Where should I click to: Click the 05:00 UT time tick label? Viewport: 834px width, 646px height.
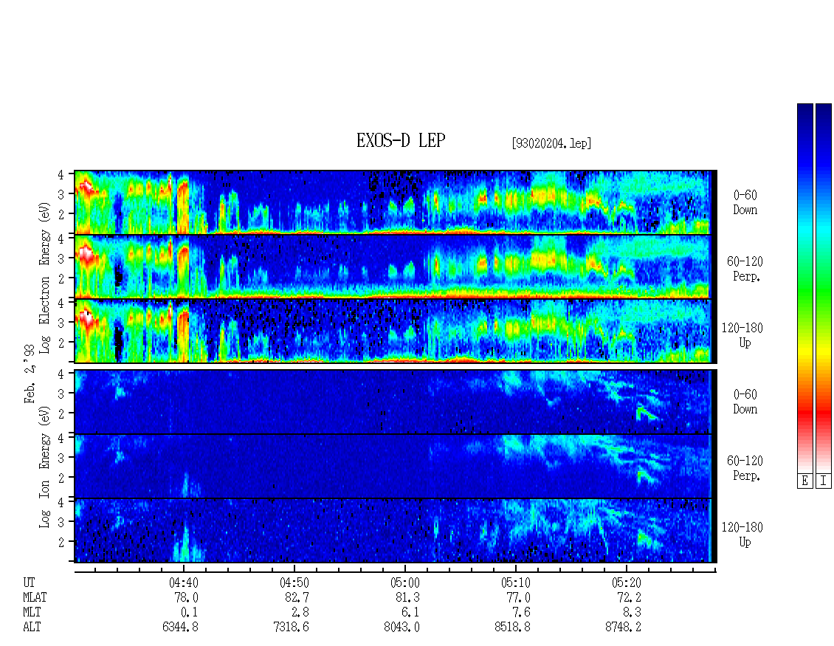point(404,583)
